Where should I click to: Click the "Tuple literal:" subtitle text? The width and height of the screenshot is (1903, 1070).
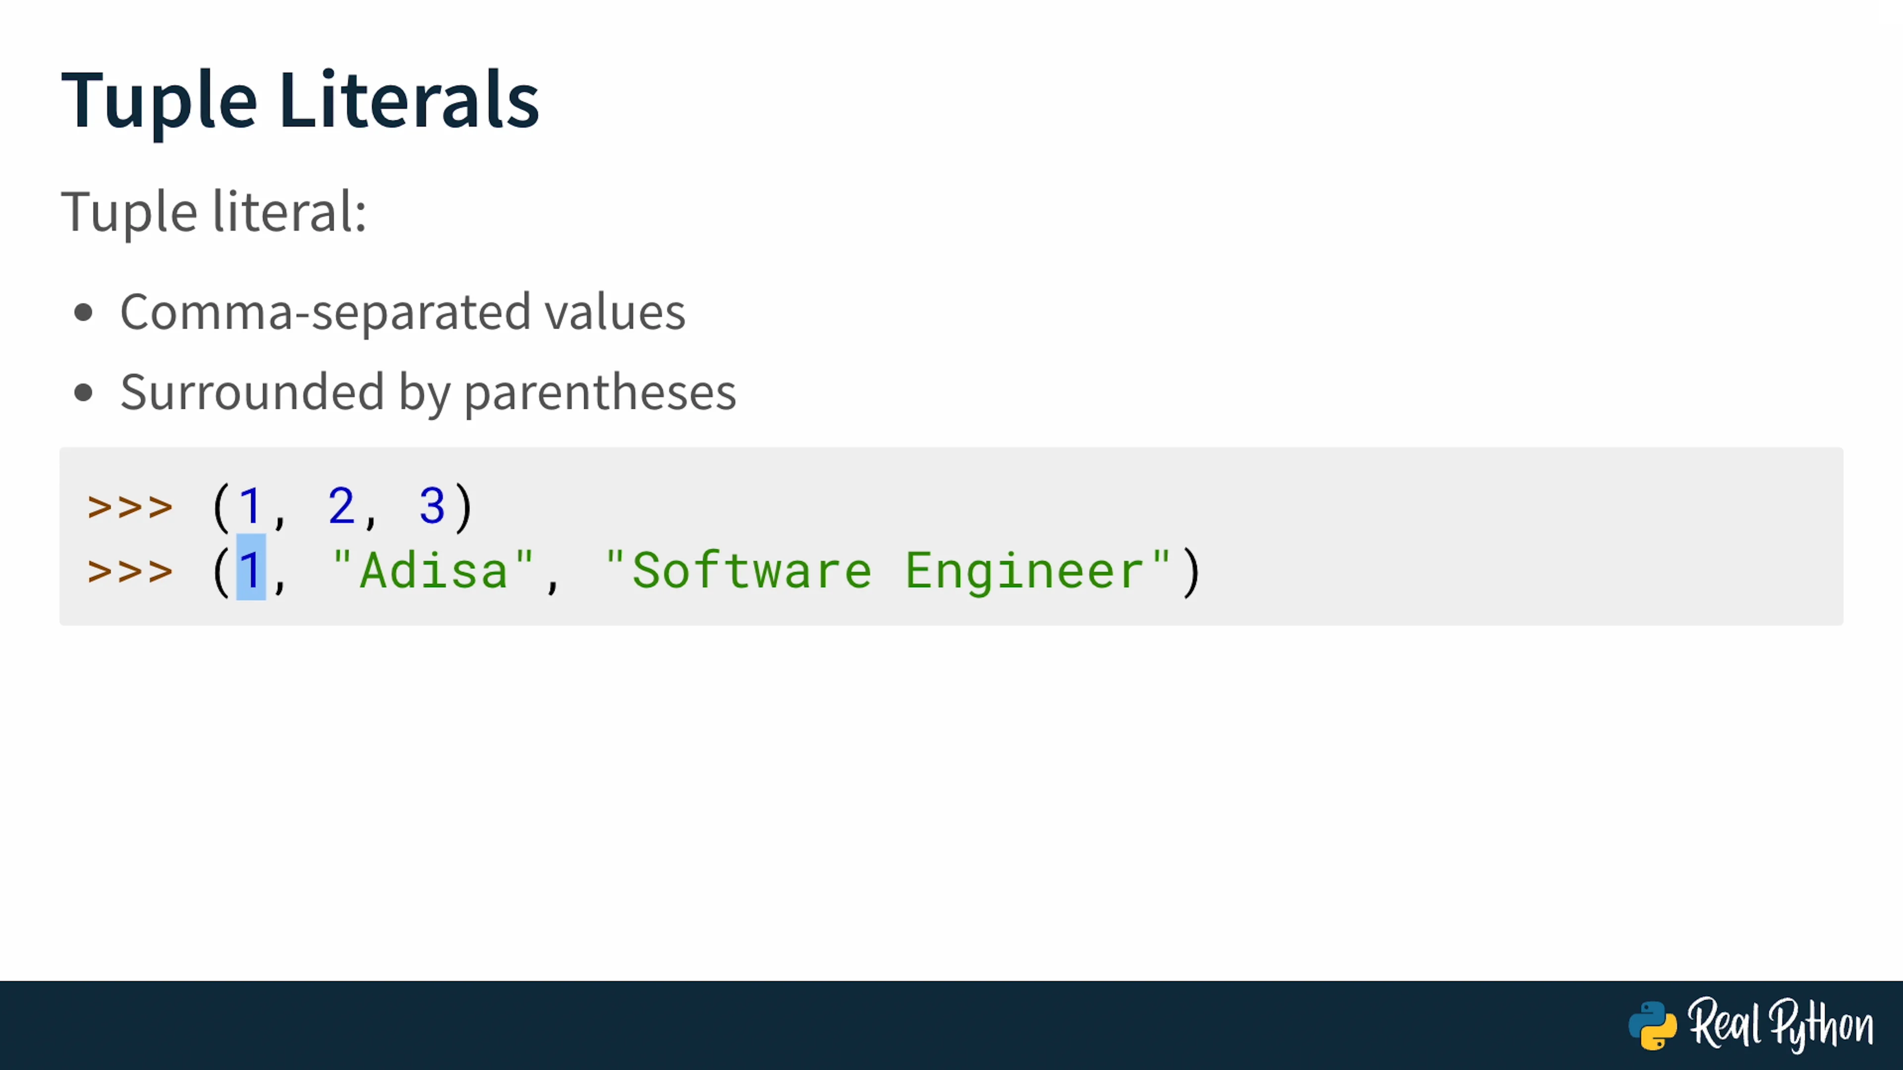(214, 212)
